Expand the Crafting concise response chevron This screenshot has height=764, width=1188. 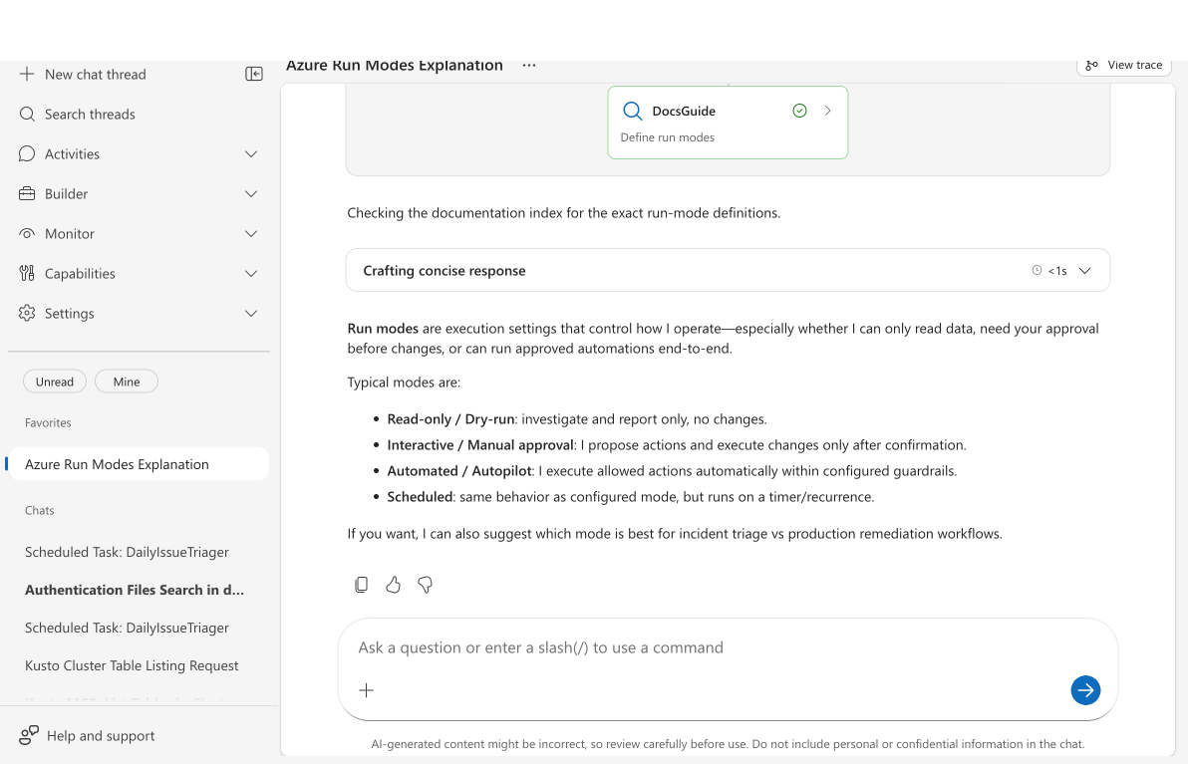[1085, 270]
